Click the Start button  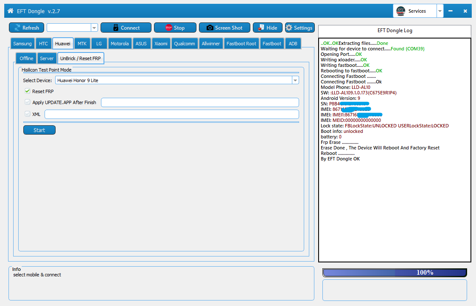pyautogui.click(x=39, y=130)
